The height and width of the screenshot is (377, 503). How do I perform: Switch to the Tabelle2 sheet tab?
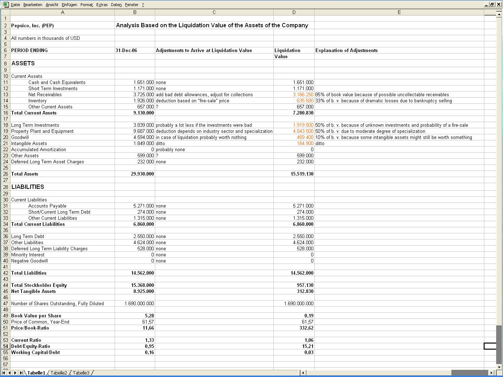59,373
